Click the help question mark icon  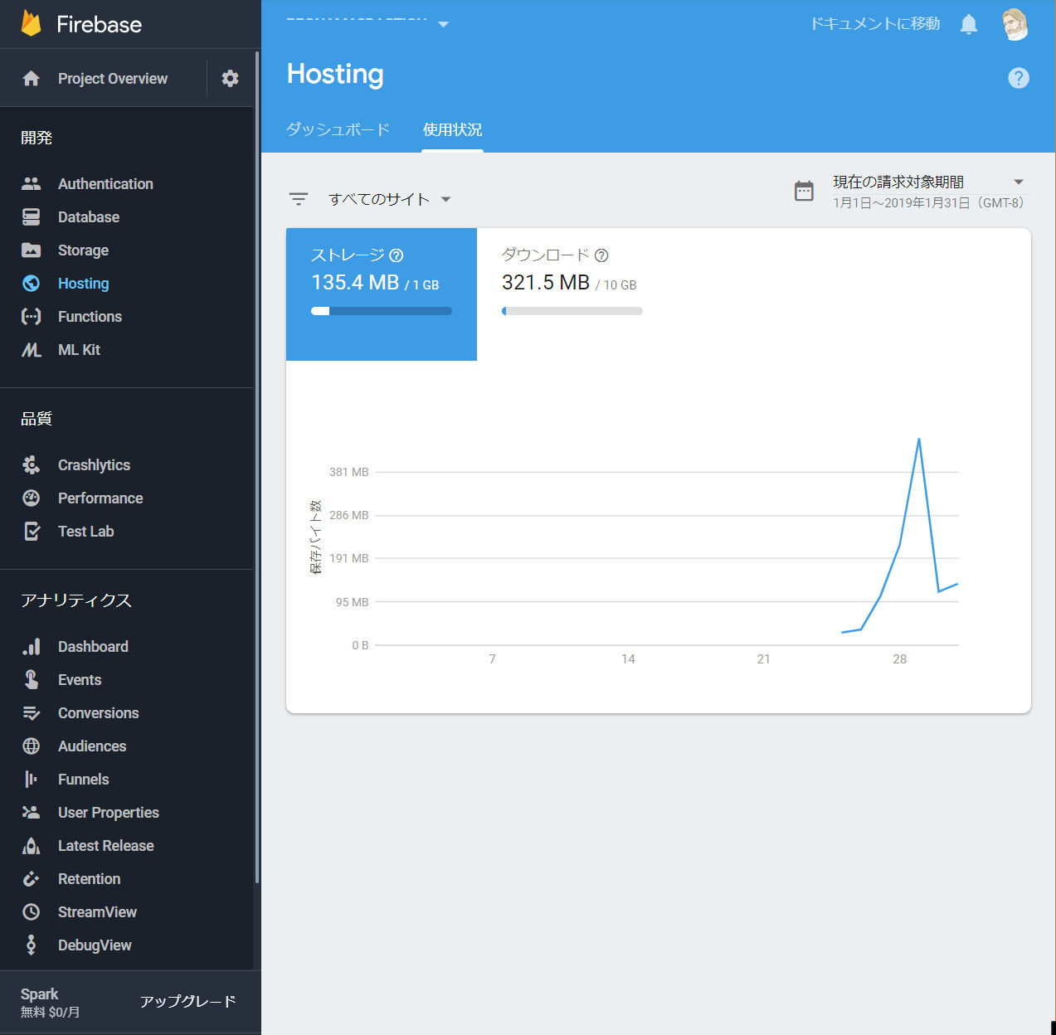(1019, 78)
